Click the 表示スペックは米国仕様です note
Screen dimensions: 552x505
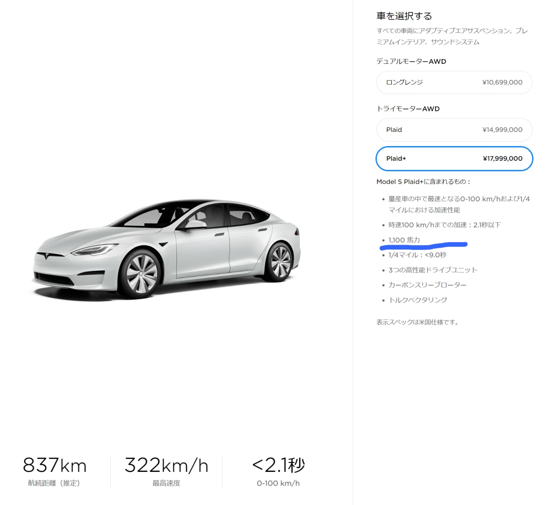coord(417,322)
